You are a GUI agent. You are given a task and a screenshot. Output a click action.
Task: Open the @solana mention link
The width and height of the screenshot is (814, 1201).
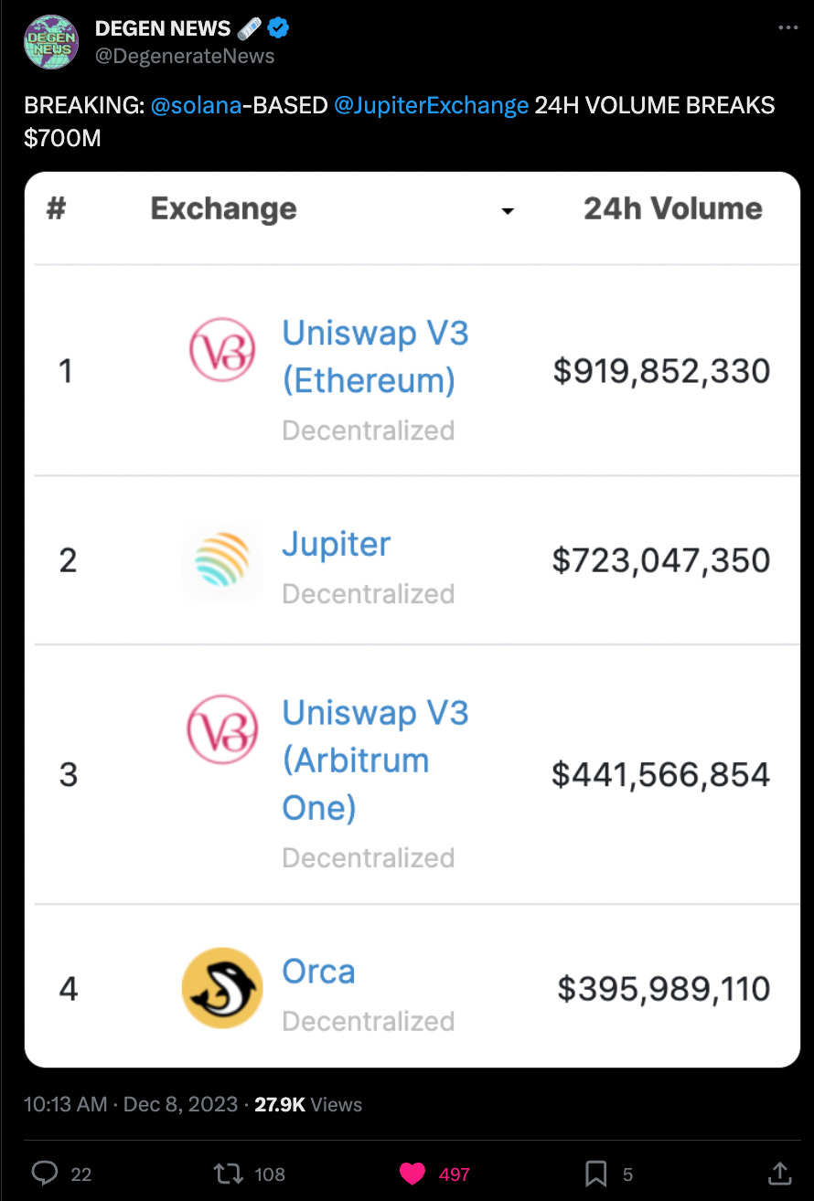pyautogui.click(x=196, y=105)
